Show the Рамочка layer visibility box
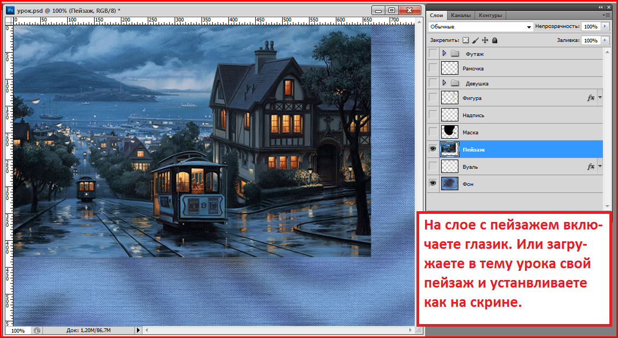The height and width of the screenshot is (338, 618). click(433, 68)
